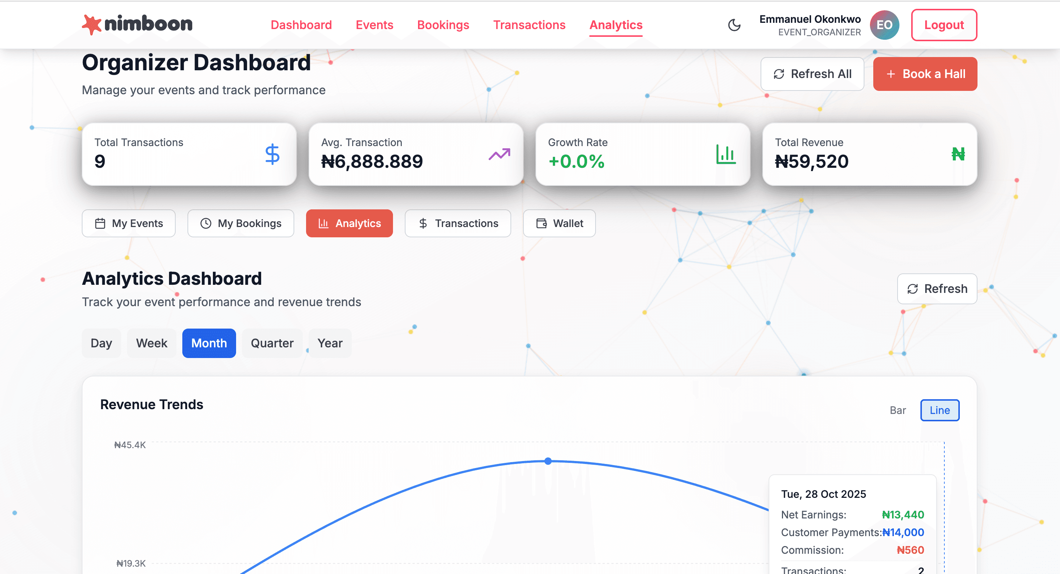The width and height of the screenshot is (1060, 574).
Task: Click the Book a Hall button
Action: coord(925,74)
